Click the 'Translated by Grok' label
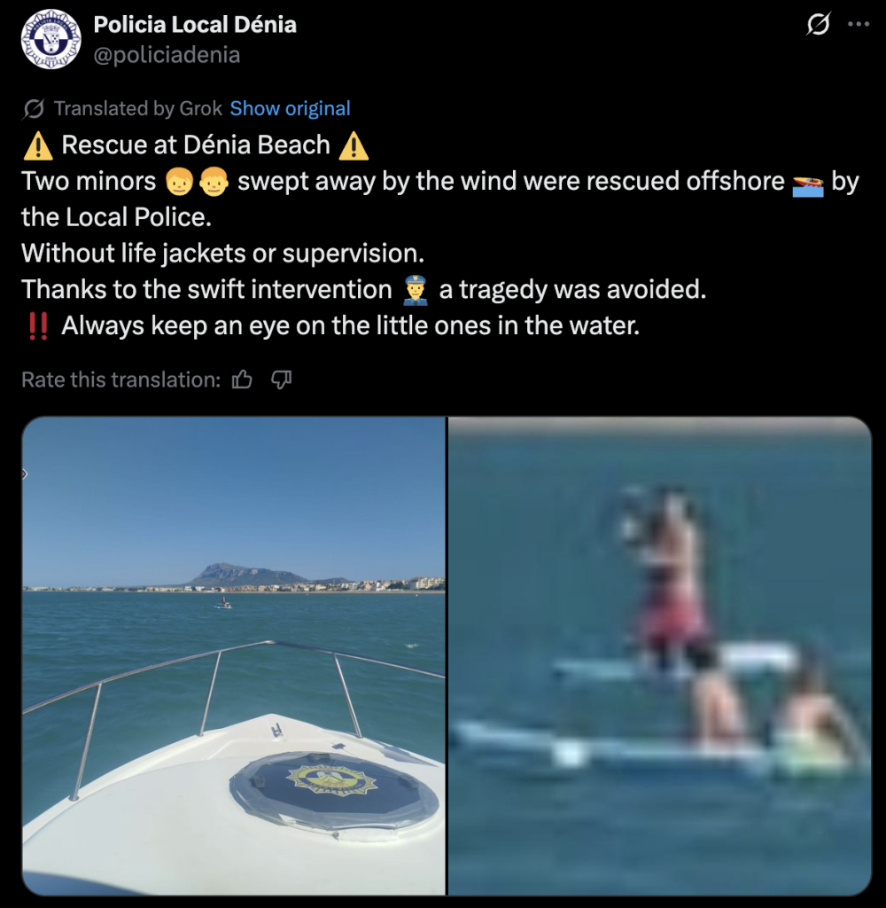The width and height of the screenshot is (886, 908). [137, 108]
